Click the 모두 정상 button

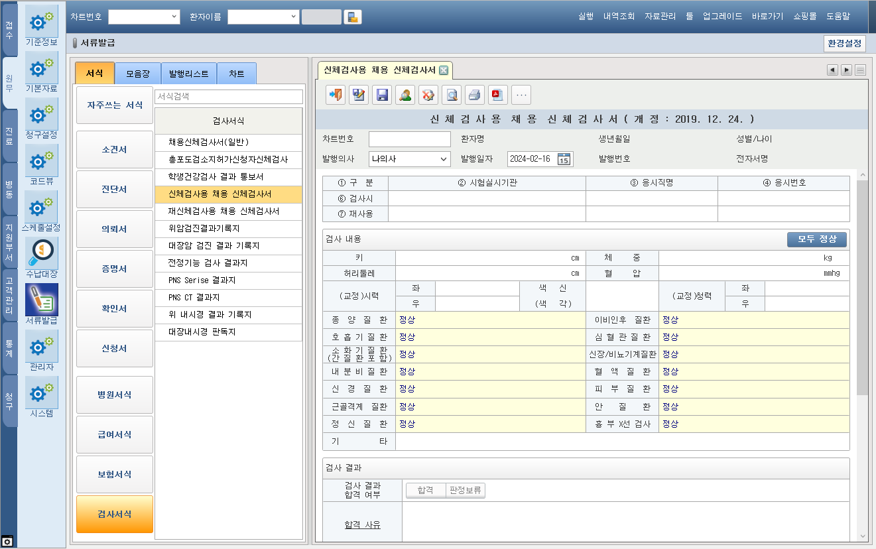[816, 239]
